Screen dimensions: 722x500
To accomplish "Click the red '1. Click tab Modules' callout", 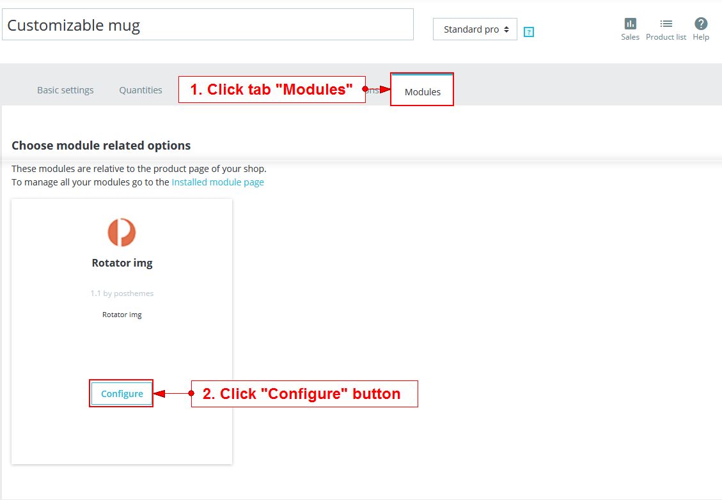I will [272, 90].
